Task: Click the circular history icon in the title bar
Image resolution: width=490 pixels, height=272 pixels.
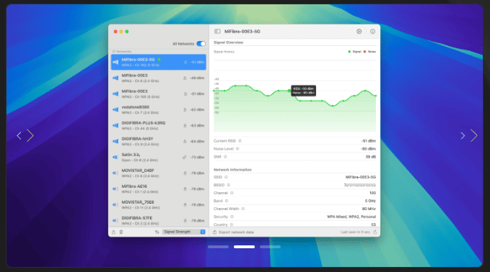Action: (359, 32)
